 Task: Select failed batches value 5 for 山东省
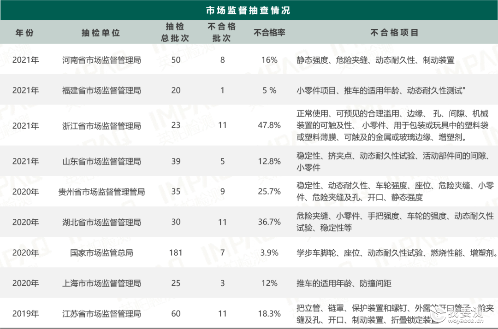coord(223,161)
